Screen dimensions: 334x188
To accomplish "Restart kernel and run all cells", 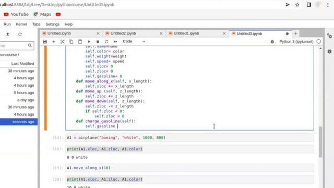I will click(x=115, y=42).
